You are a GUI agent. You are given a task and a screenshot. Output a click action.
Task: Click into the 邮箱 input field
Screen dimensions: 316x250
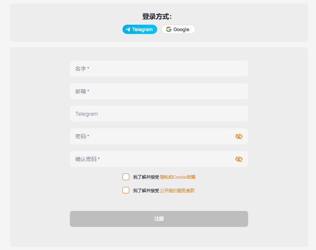[x=159, y=91]
